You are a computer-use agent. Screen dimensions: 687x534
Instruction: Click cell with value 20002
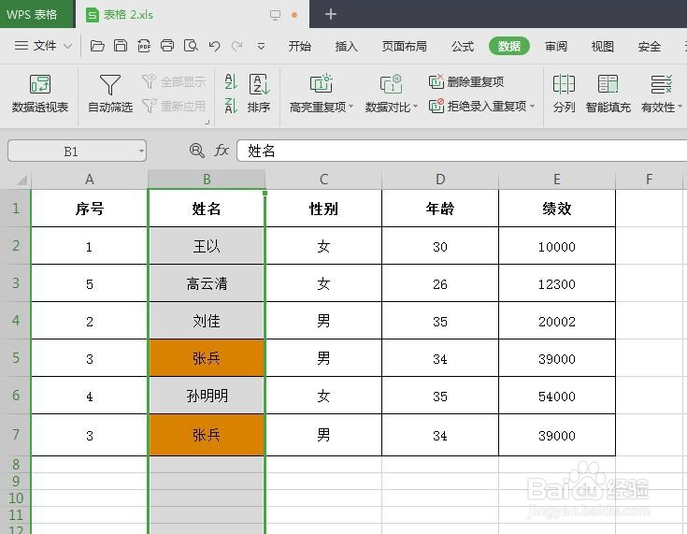pos(557,321)
